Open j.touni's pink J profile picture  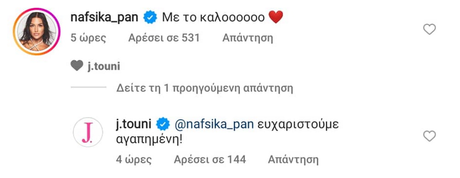[88, 132]
